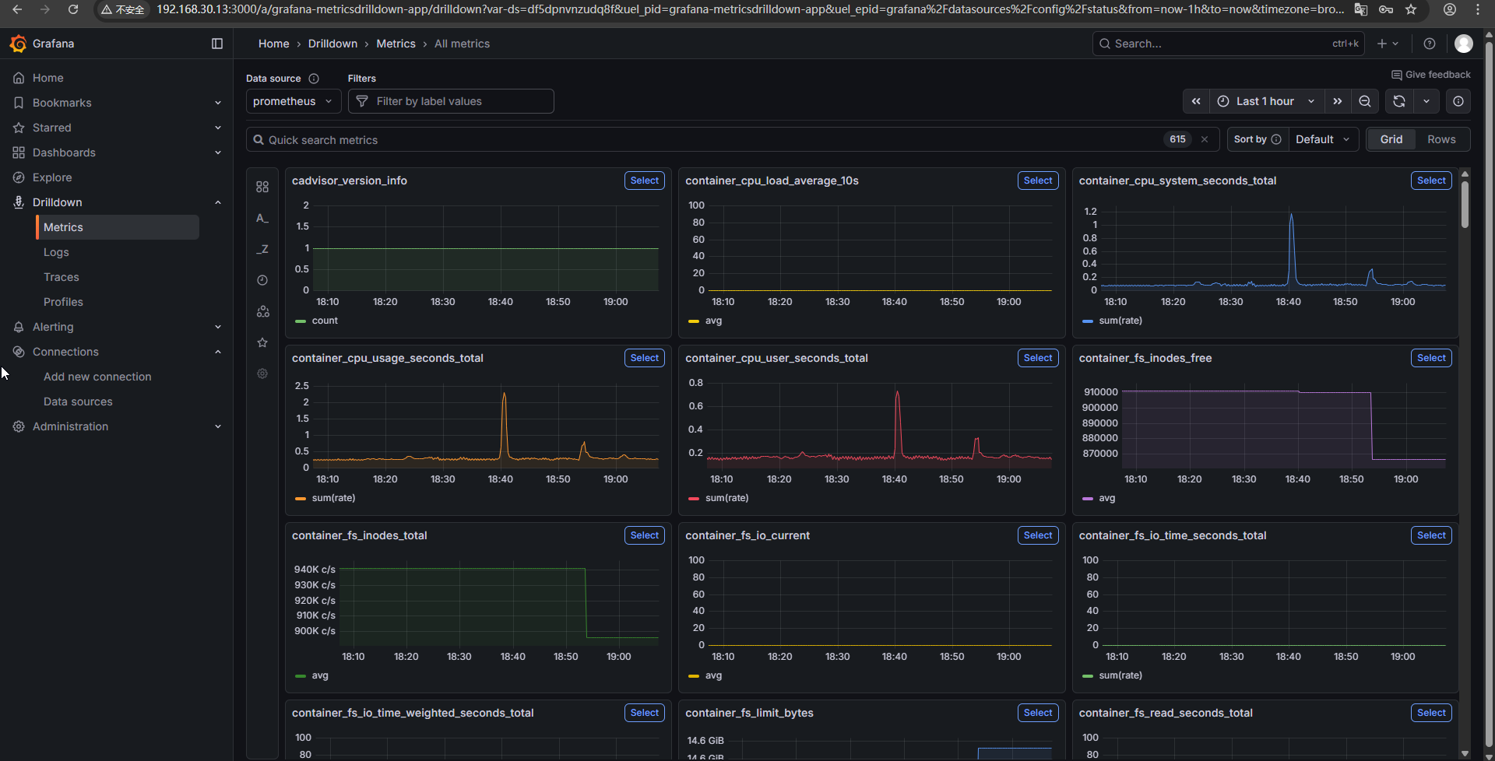Open the browser translate icon

click(1361, 9)
